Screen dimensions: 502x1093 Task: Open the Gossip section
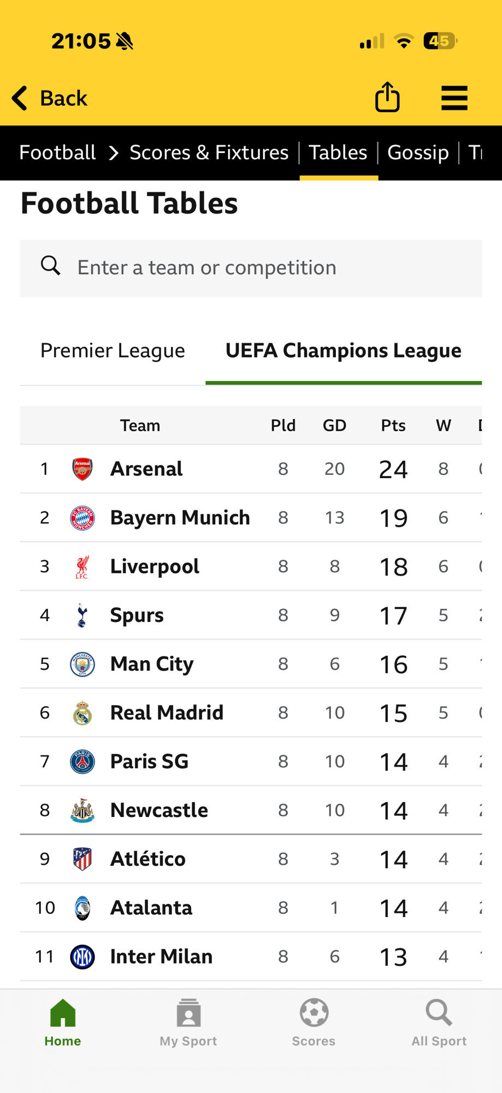[418, 152]
